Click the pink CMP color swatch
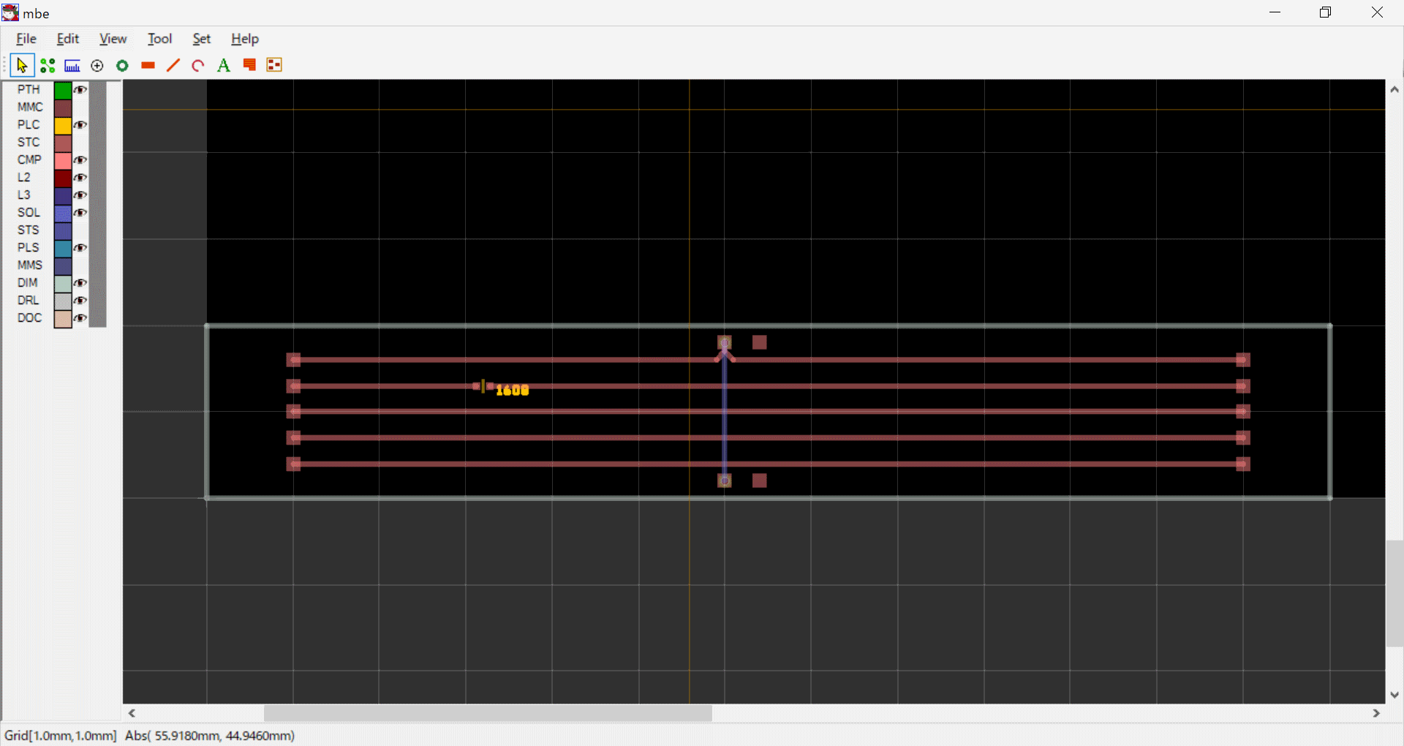The height and width of the screenshot is (746, 1404). tap(63, 161)
